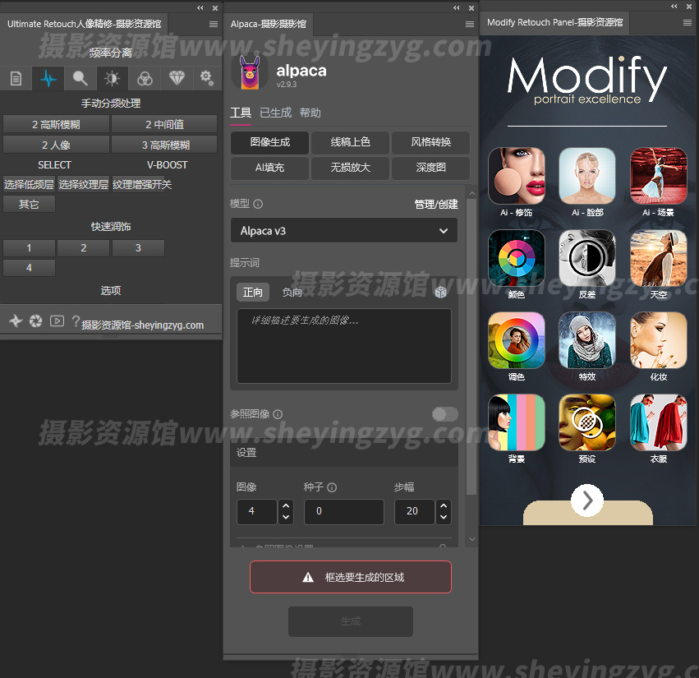Switch prompt to 负向 negative
Screen dimensions: 699x678
pyautogui.click(x=292, y=293)
